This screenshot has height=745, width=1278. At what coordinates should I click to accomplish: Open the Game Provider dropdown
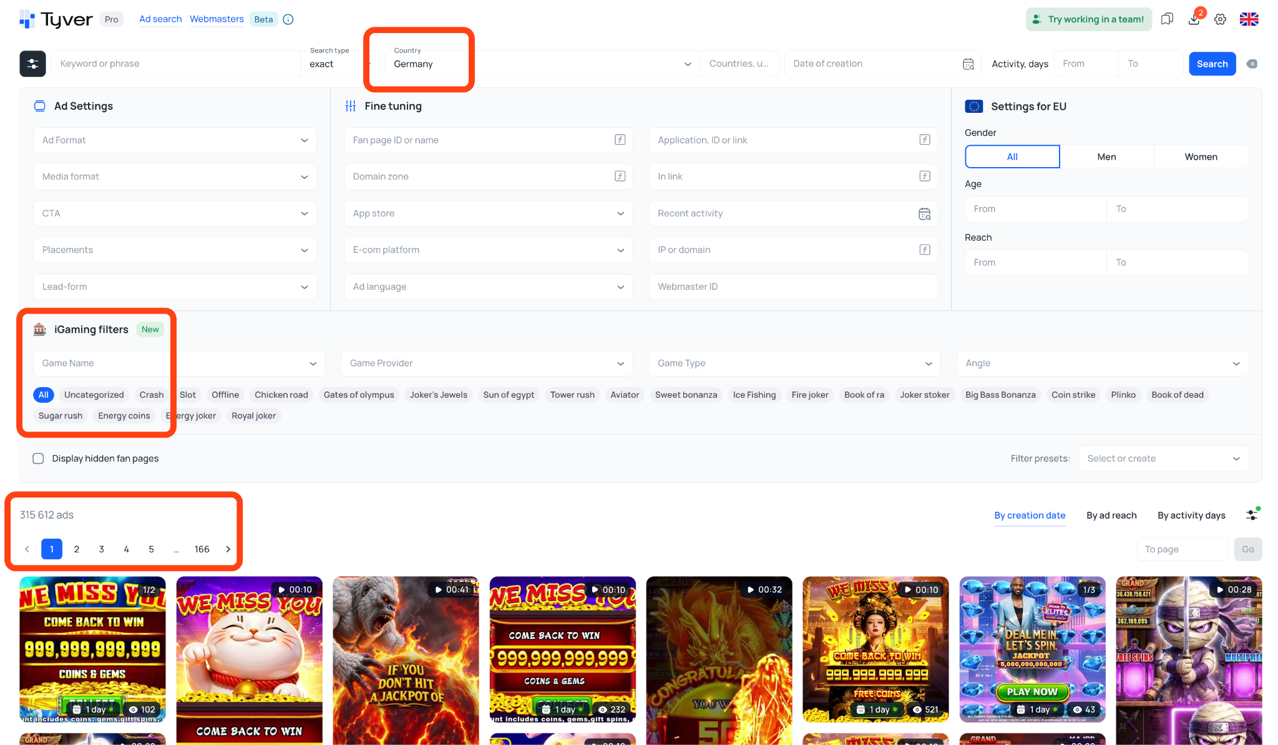(x=487, y=363)
